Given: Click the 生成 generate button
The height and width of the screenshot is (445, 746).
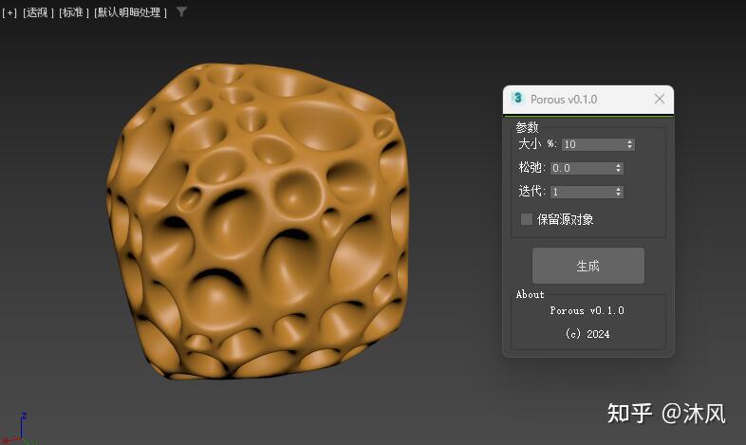Looking at the screenshot, I should tap(588, 266).
